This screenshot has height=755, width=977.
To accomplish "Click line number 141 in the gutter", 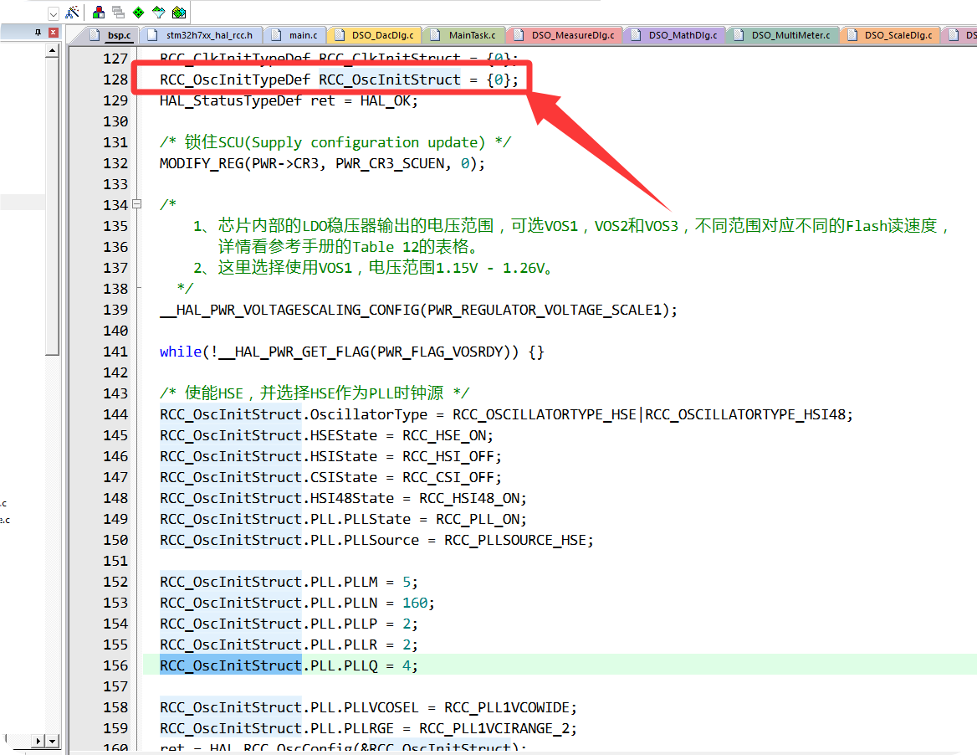I will 115,352.
